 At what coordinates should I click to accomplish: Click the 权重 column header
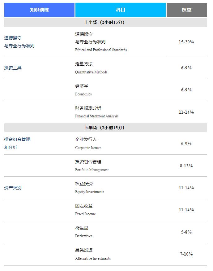click(x=186, y=10)
